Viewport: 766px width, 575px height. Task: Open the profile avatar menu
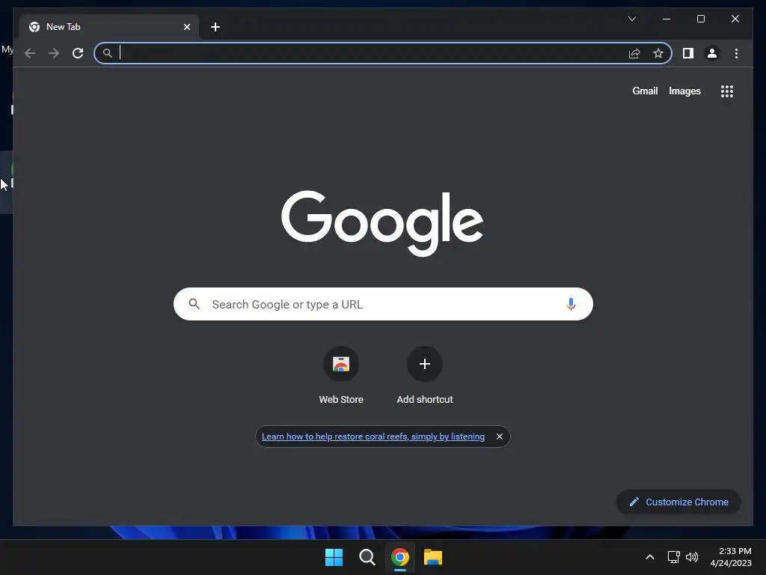point(712,53)
